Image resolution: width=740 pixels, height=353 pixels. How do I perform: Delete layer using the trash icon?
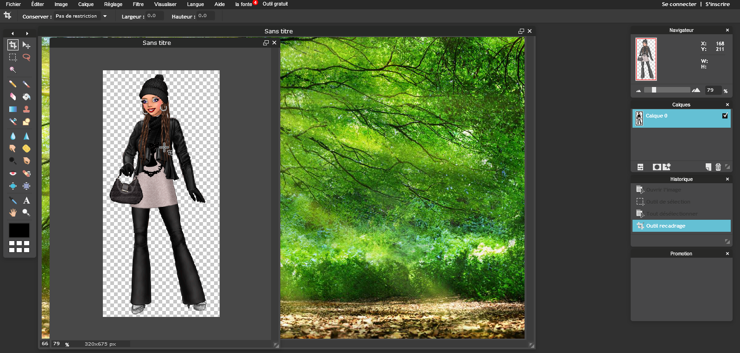coord(718,167)
